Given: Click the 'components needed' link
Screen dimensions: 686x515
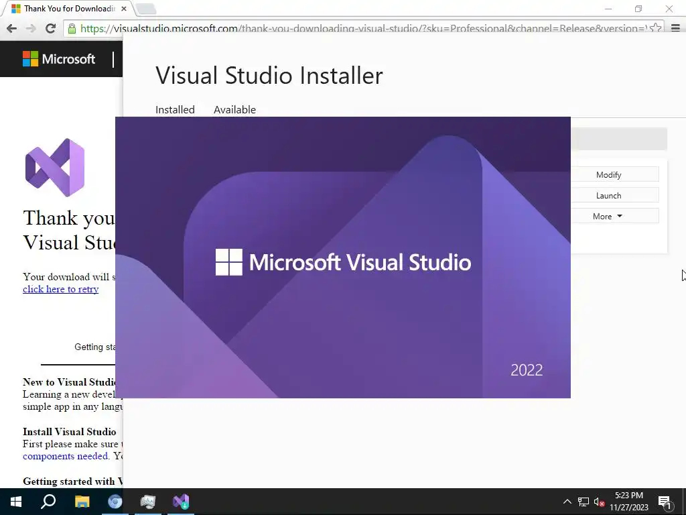Looking at the screenshot, I should pyautogui.click(x=65, y=456).
